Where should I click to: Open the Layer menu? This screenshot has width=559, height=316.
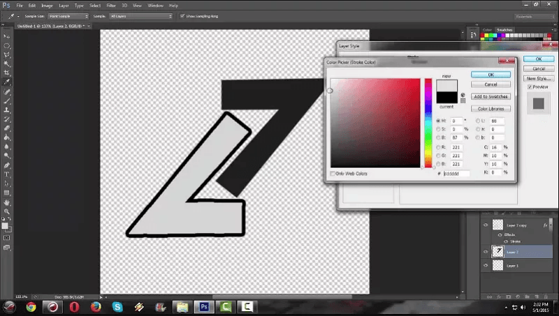pos(64,6)
